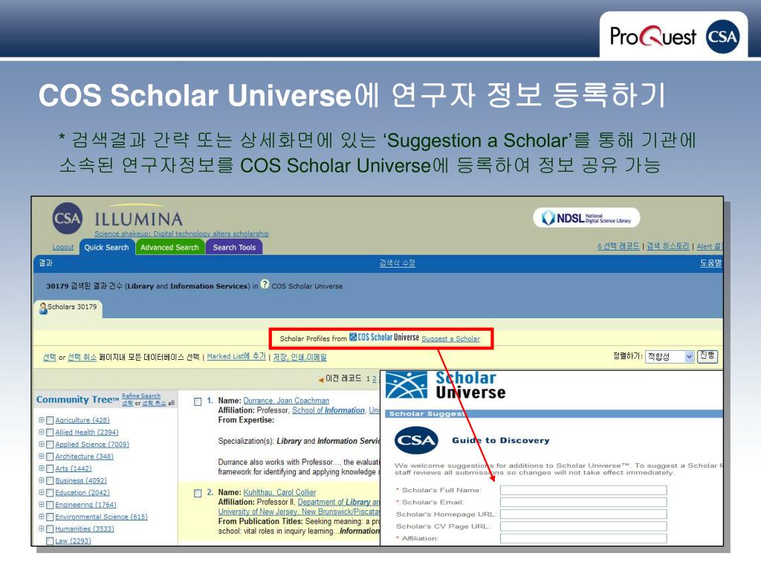Image resolution: width=761 pixels, height=571 pixels.
Task: Click the help question mark icon beside COS Scholar Universe
Action: tap(265, 285)
